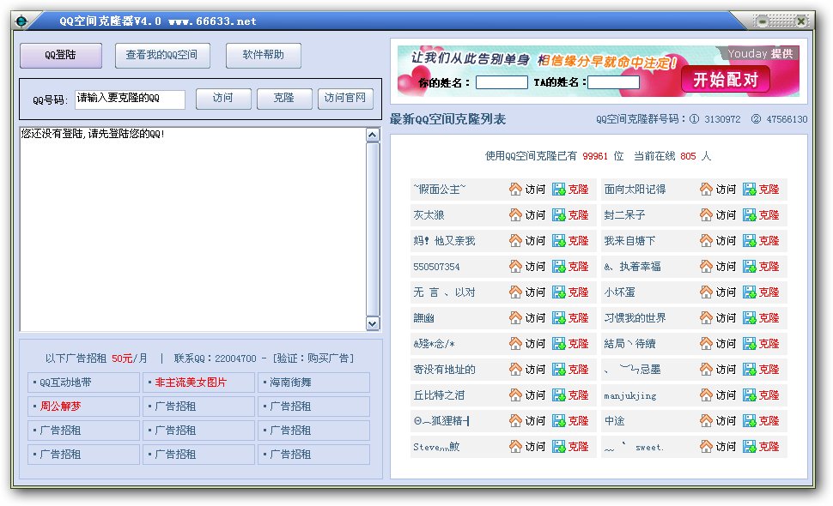Click 访问 link in the sweet. row
Screen dimensions: 833x506
click(x=726, y=447)
